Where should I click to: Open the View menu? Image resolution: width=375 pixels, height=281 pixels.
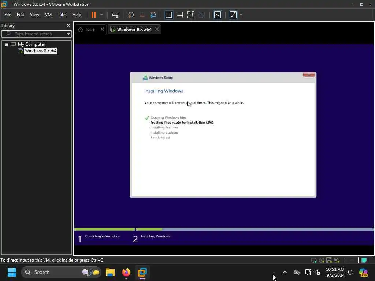click(34, 15)
